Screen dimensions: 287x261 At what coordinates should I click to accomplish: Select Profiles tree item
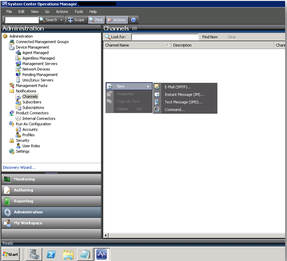28,135
